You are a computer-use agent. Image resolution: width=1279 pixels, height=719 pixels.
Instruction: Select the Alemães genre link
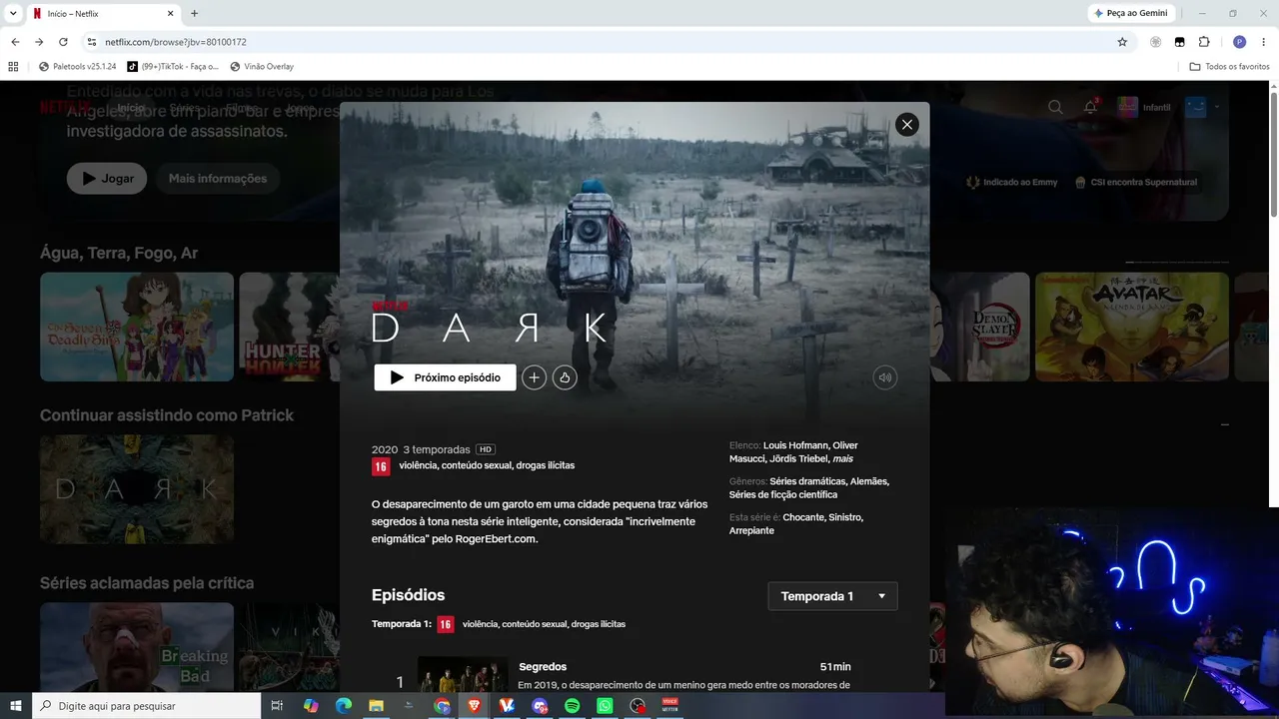tap(868, 481)
